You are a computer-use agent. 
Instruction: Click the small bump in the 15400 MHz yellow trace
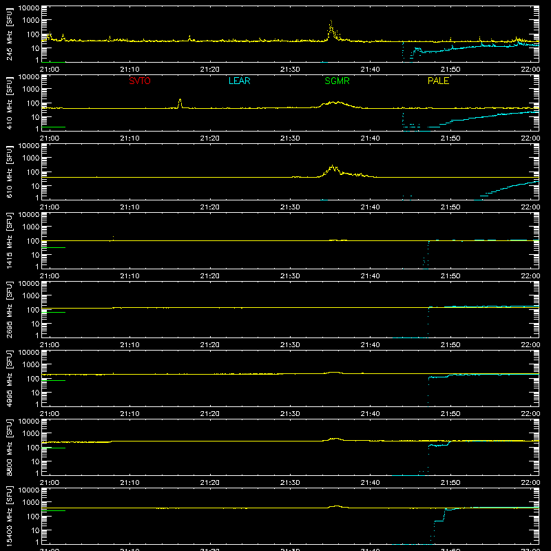[337, 506]
